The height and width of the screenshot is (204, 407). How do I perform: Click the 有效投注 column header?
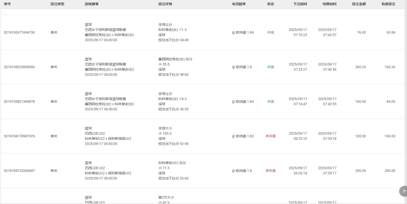click(388, 4)
